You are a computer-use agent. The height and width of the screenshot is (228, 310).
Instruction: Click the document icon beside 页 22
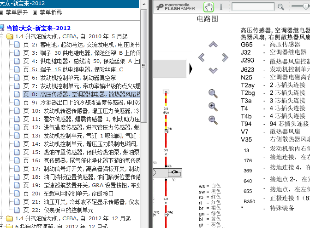click(17, 210)
